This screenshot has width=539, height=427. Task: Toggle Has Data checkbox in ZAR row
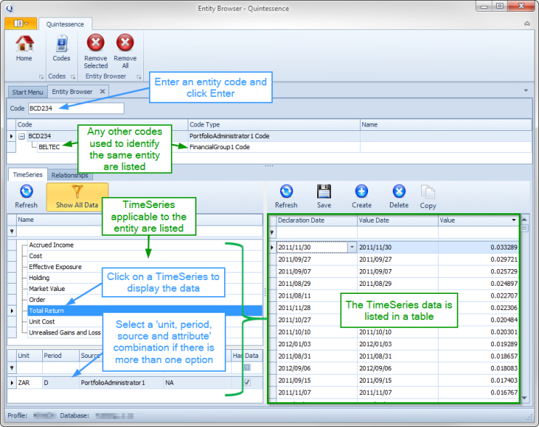pyautogui.click(x=247, y=383)
